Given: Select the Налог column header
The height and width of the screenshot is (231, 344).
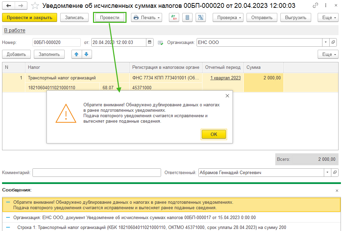Looking at the screenshot, I should pos(77,67).
